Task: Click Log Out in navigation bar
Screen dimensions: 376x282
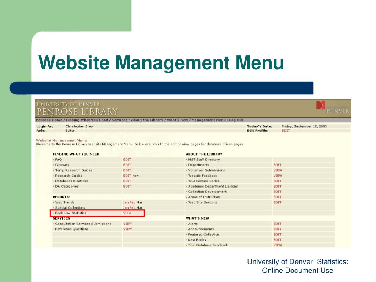Action: (236, 120)
